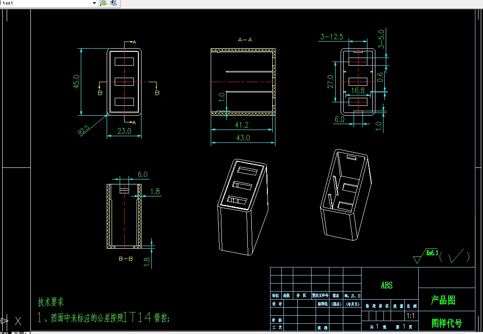Click the 图样代号 text in title block

(x=447, y=323)
